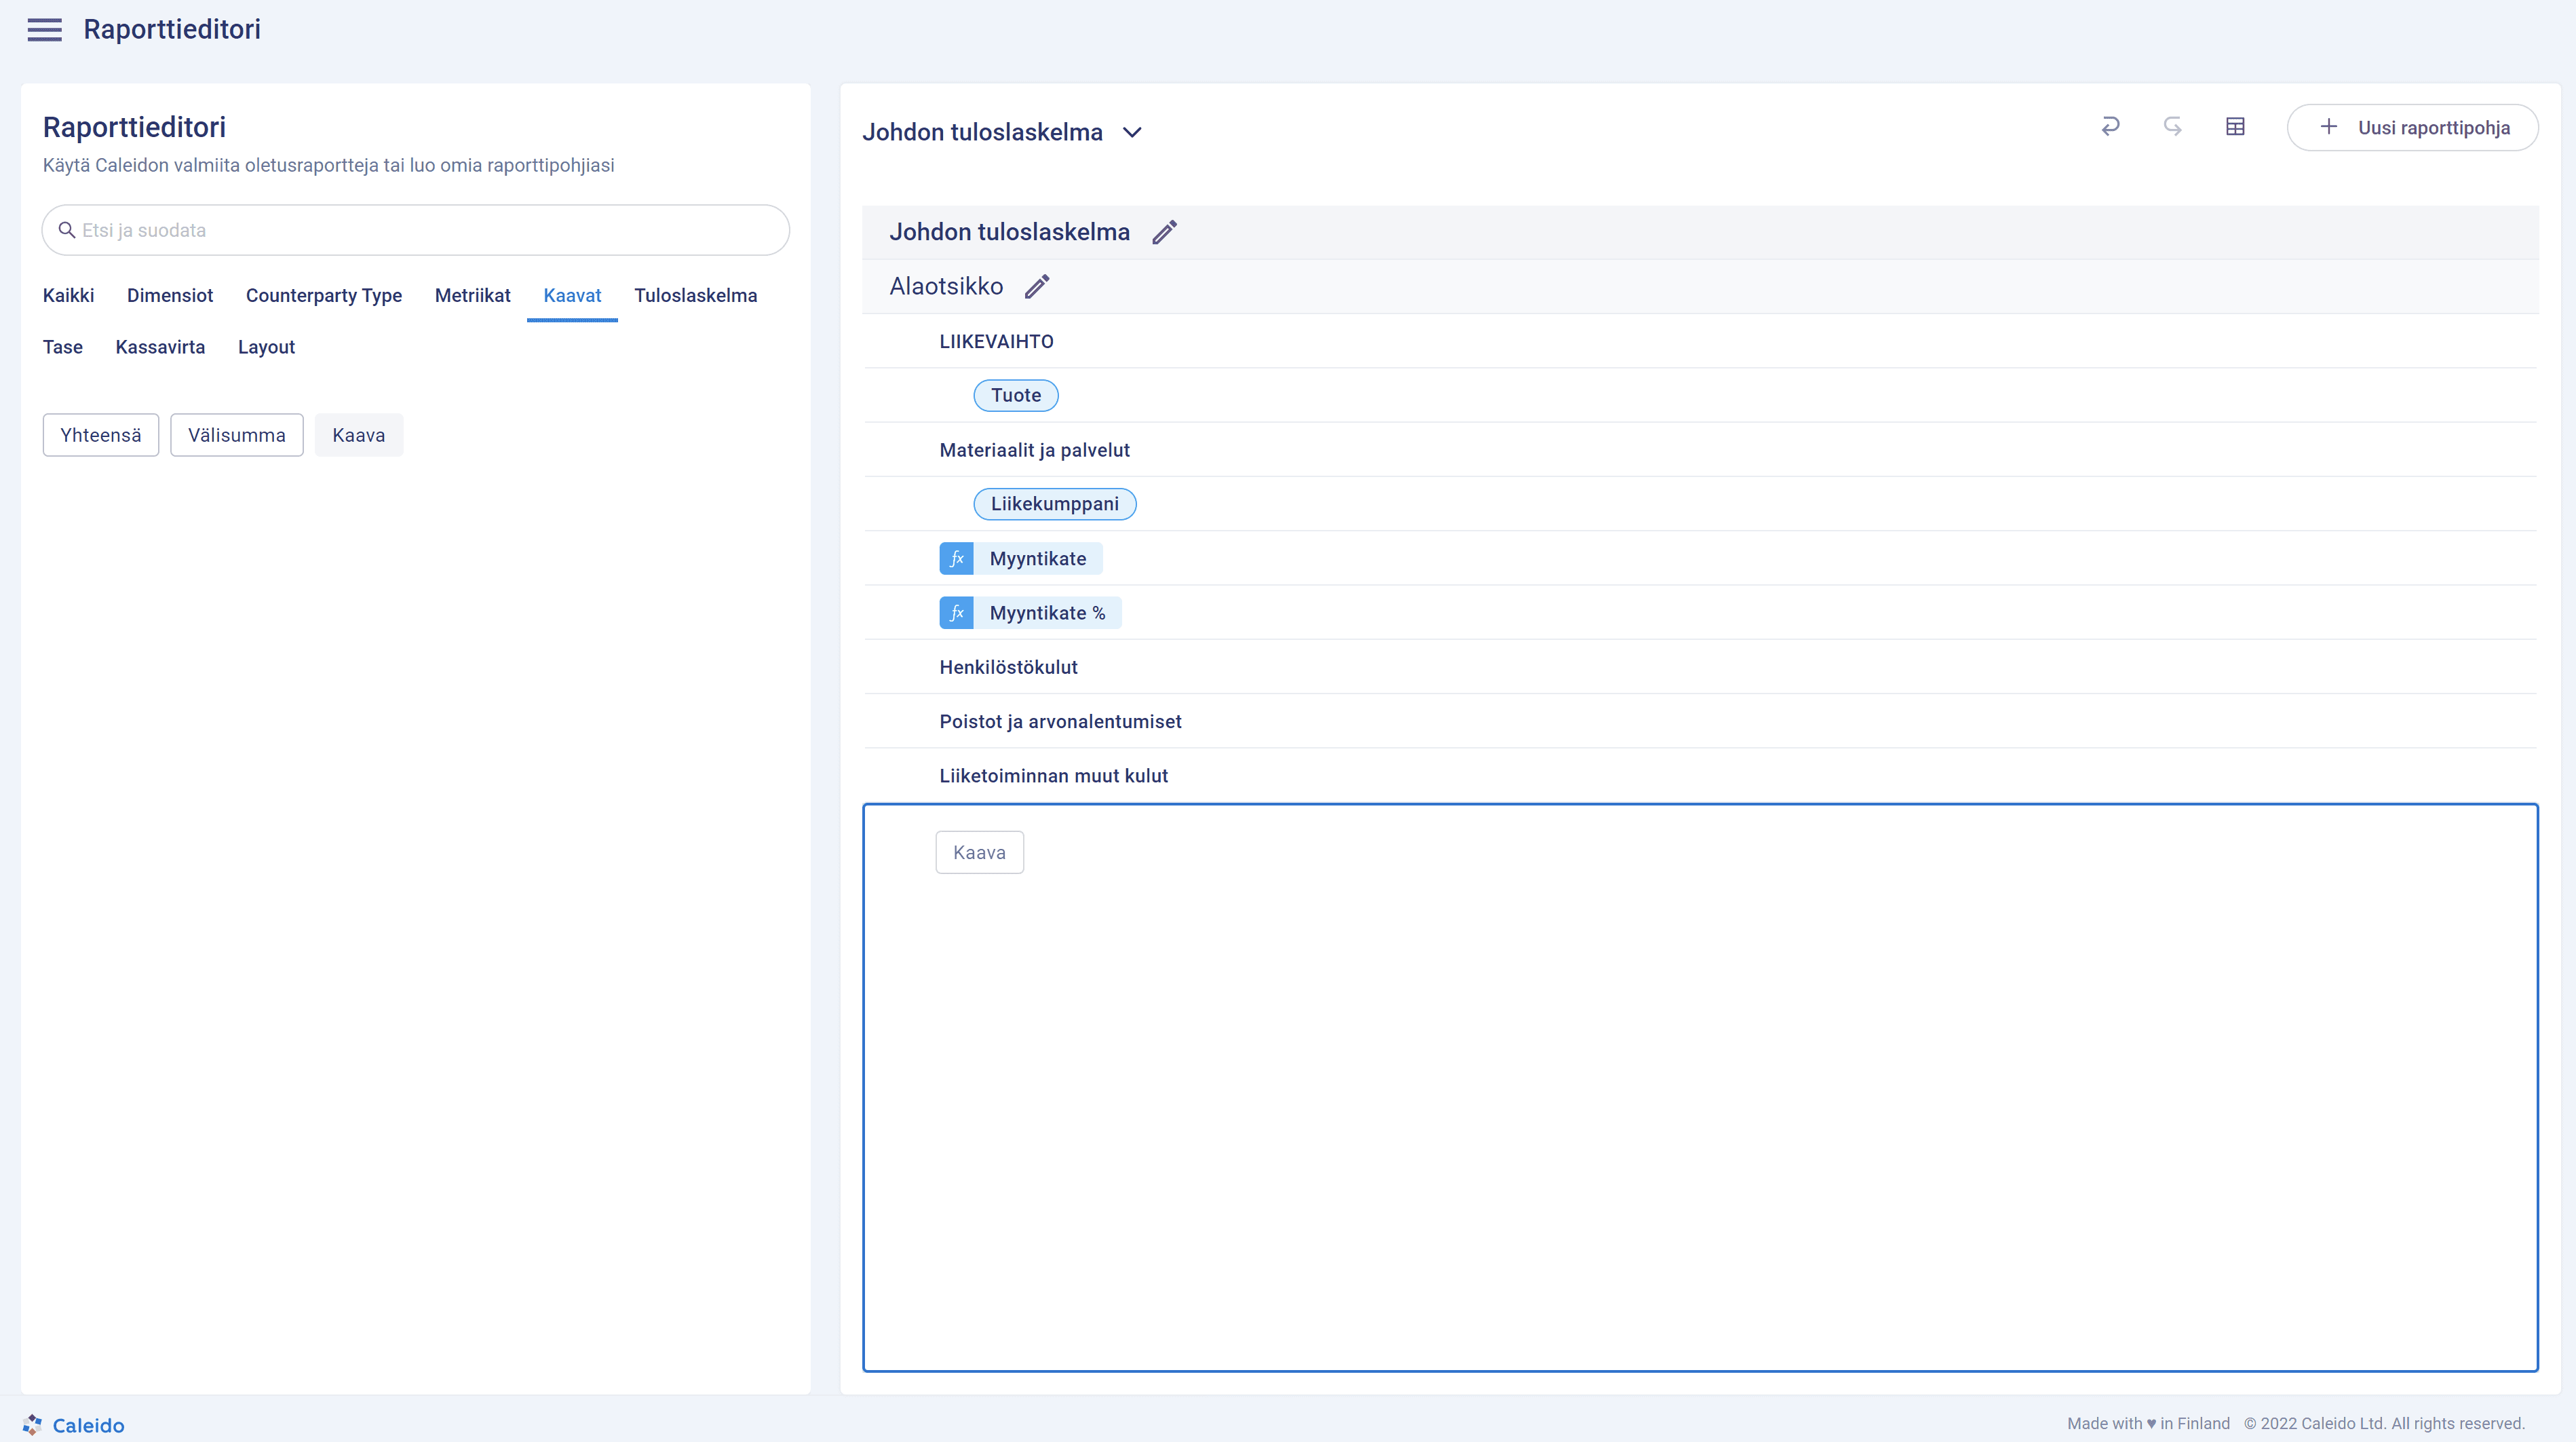Screen dimensions: 2576x1442
Task: Click the Johdon tuloslaskelma report heading
Action: (1010, 232)
